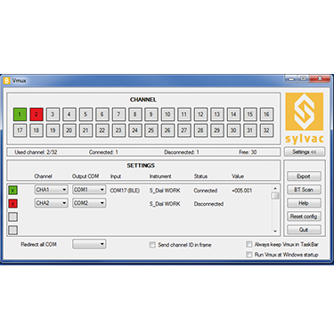334x334 pixels.
Task: Click the settings list scrollbar thumb
Action: coord(275,196)
